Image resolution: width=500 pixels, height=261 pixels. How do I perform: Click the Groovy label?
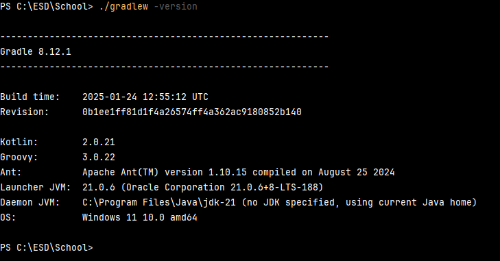click(19, 157)
